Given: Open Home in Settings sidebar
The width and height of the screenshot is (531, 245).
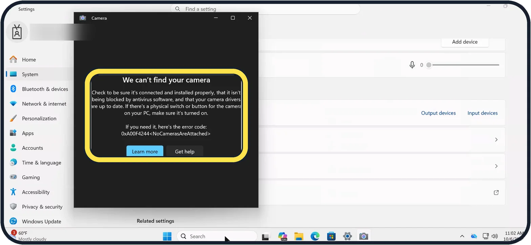Looking at the screenshot, I should pos(29,59).
